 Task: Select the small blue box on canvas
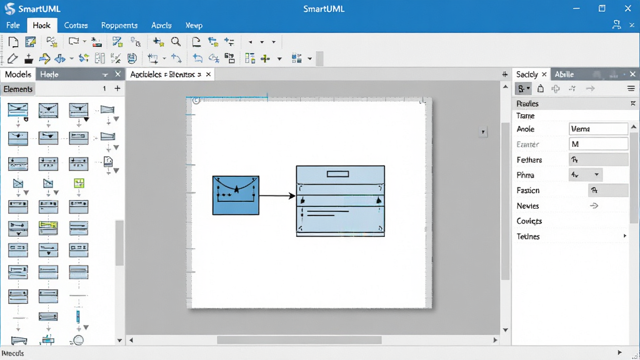pos(236,195)
